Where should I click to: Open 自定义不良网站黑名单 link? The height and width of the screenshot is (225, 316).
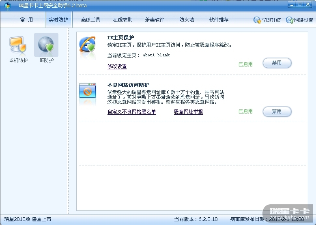[132, 112]
